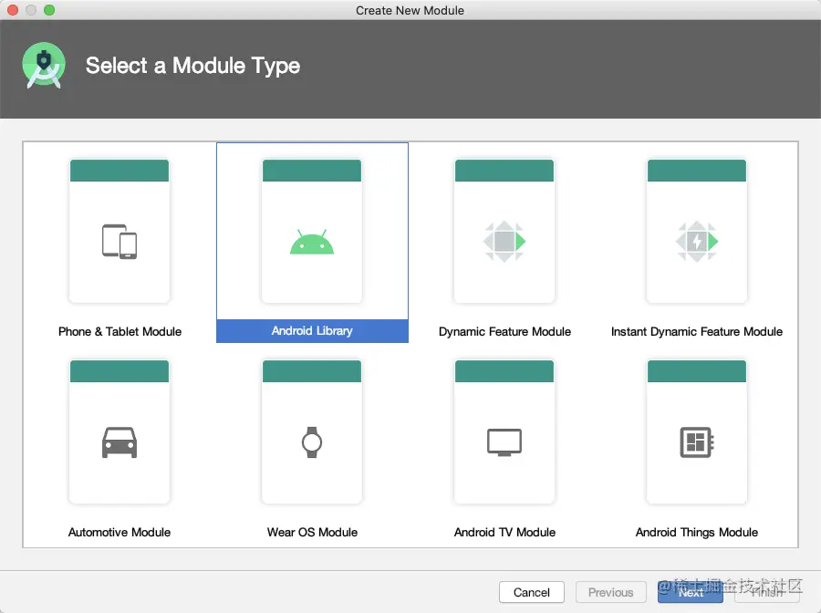The width and height of the screenshot is (821, 613).
Task: Pick the Android TV screen icon
Action: click(504, 442)
